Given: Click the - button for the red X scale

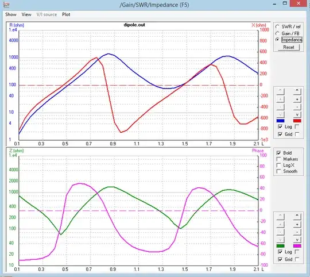Looking at the screenshot, I should (297, 107).
